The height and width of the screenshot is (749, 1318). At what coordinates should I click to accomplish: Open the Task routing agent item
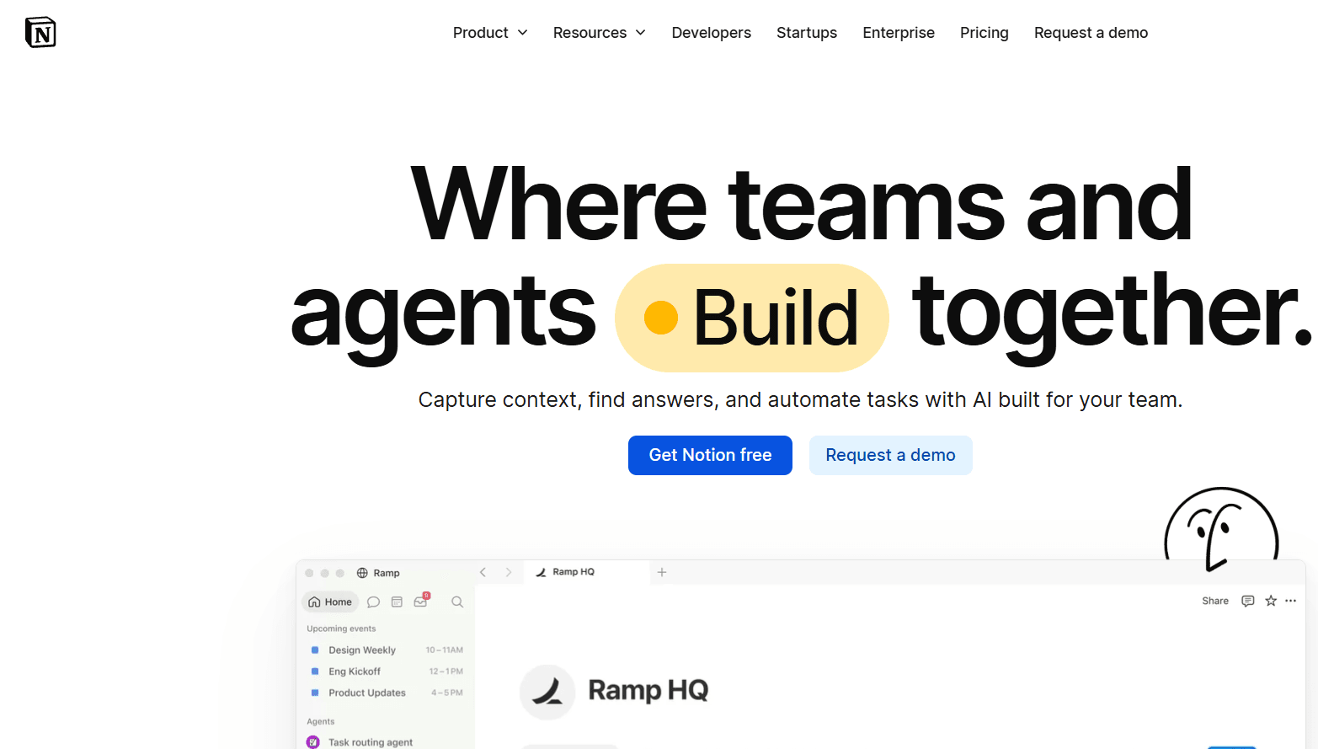(x=371, y=742)
